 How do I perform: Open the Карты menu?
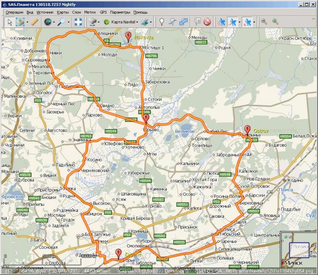[63, 12]
